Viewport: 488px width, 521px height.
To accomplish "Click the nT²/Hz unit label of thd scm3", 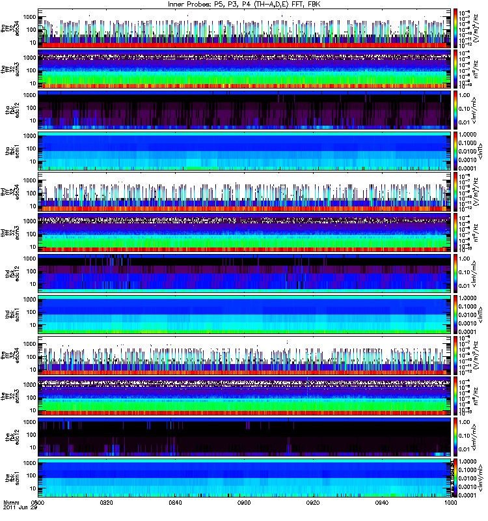I will pyautogui.click(x=476, y=232).
